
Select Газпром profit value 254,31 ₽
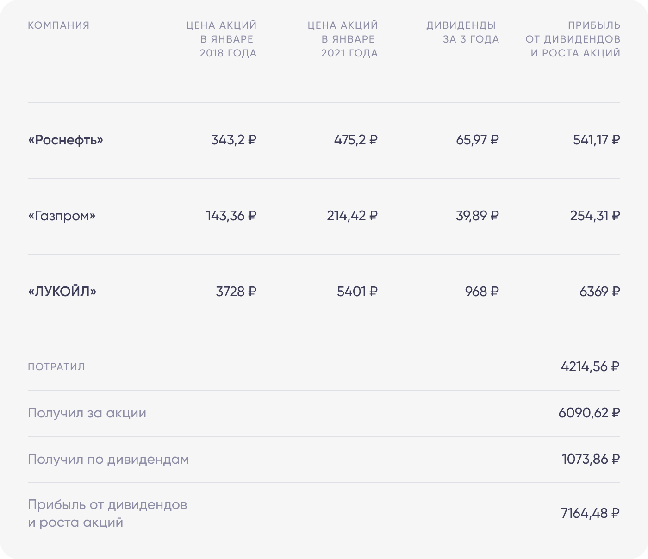pyautogui.click(x=595, y=216)
